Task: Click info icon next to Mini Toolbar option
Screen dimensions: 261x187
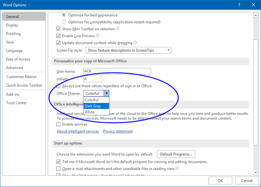Action: [118, 29]
